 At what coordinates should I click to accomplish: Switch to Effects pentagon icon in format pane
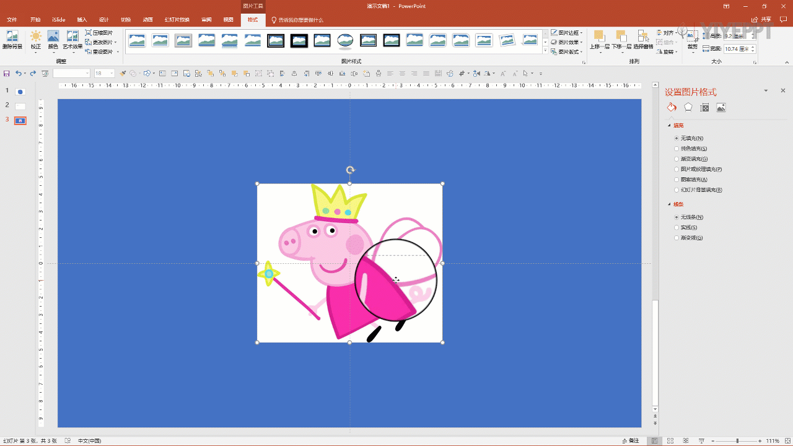(x=688, y=108)
